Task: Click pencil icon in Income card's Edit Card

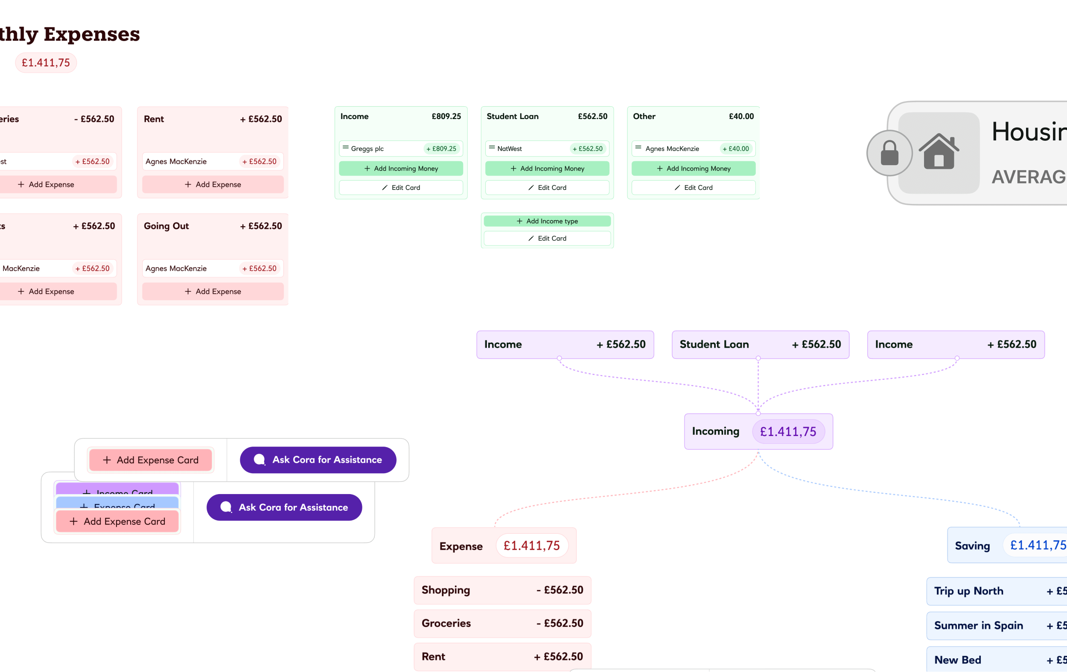Action: tap(385, 187)
